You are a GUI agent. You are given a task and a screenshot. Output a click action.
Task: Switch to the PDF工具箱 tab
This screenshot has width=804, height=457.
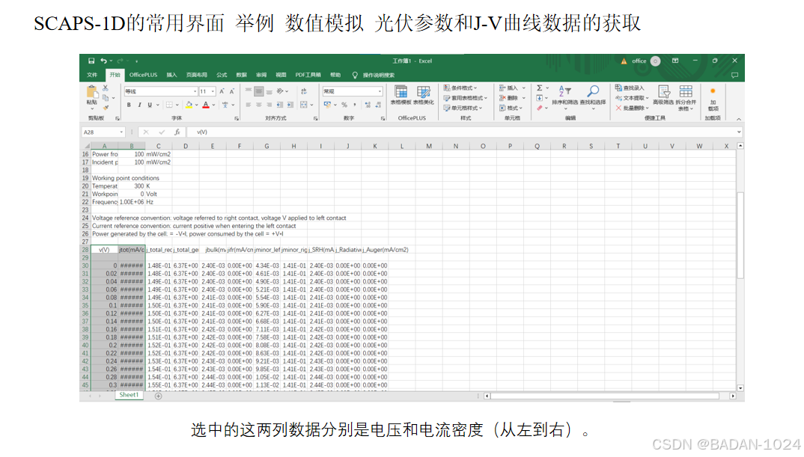(308, 75)
